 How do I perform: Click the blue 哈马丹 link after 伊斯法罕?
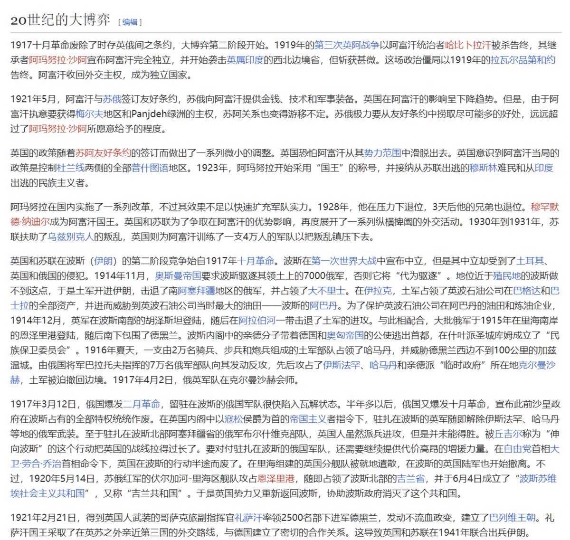(383, 365)
